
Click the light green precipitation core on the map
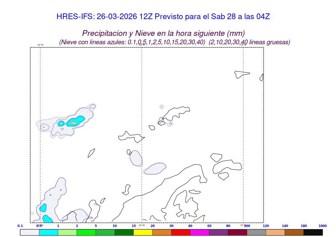tap(73, 123)
